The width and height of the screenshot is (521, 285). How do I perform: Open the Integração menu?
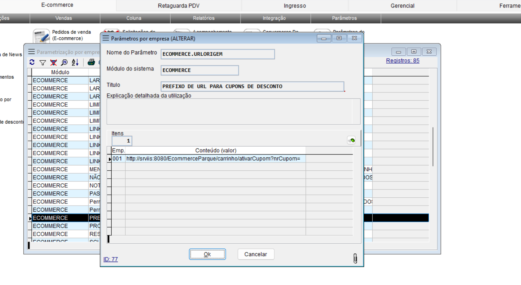coord(274,18)
